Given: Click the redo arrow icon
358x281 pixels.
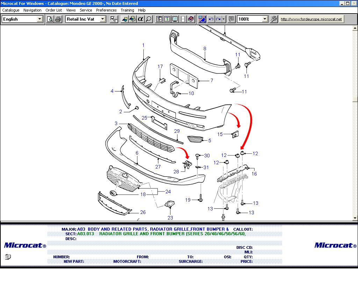Looking at the screenshot, I should 219,19.
